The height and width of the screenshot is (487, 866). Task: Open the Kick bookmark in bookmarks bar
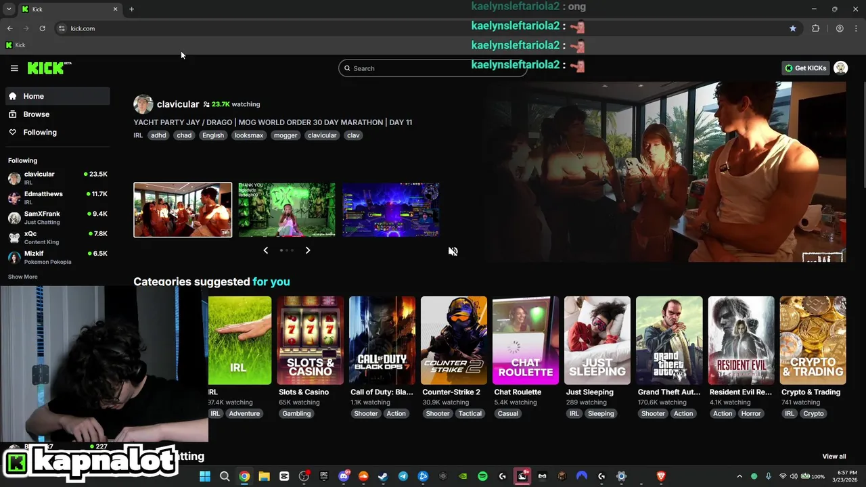(15, 45)
